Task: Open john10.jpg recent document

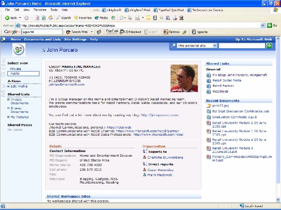Action: tap(221, 105)
